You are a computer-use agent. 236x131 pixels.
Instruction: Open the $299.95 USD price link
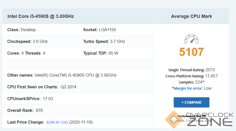pos(57,122)
